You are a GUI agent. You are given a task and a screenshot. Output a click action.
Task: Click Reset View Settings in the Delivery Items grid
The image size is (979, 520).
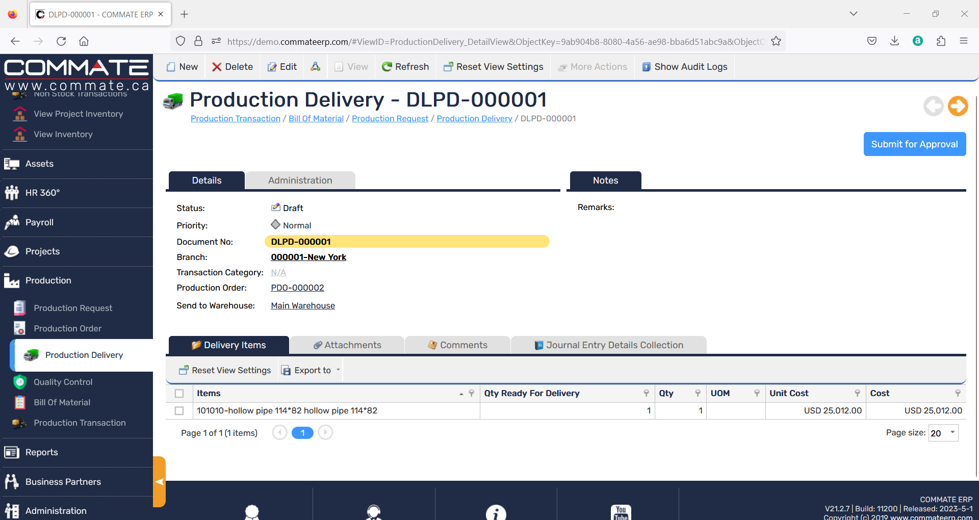click(225, 370)
